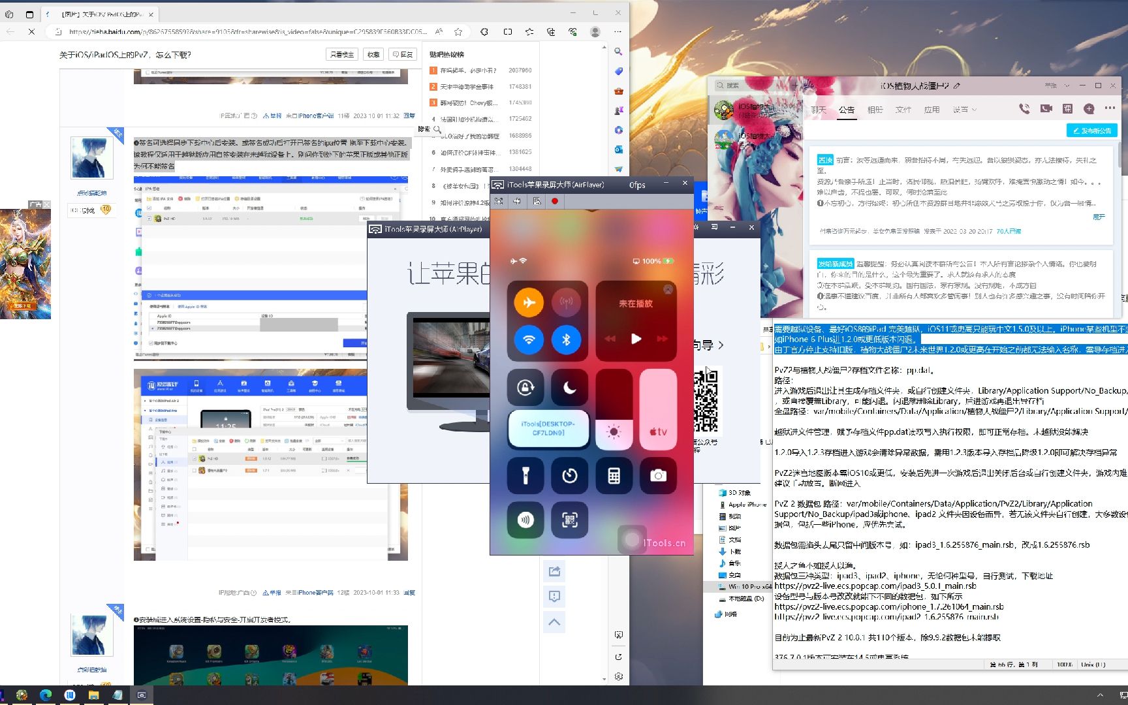Click the 回复 button on the Tieba page header
The height and width of the screenshot is (705, 1128).
pos(403,54)
